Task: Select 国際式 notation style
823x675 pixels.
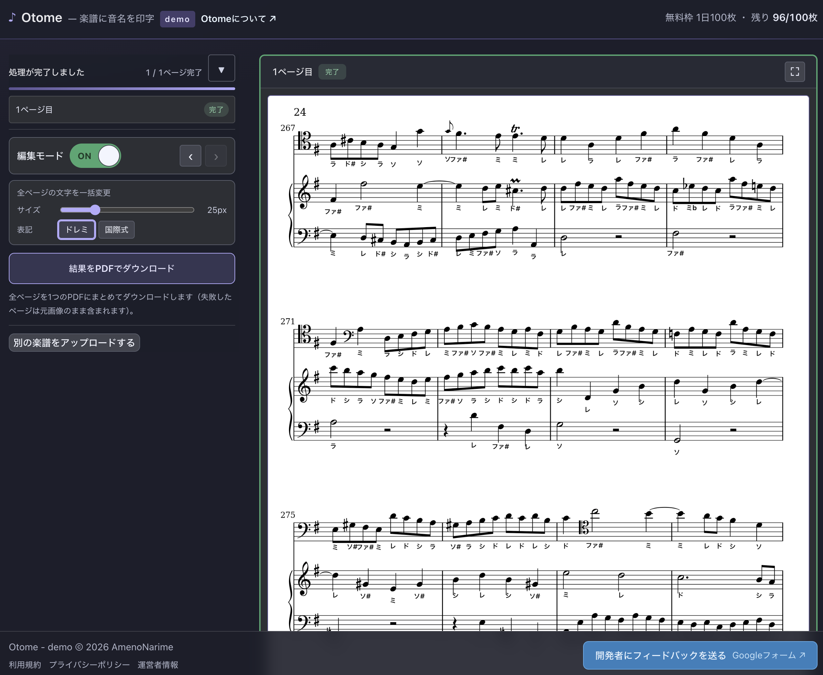Action: coord(117,230)
